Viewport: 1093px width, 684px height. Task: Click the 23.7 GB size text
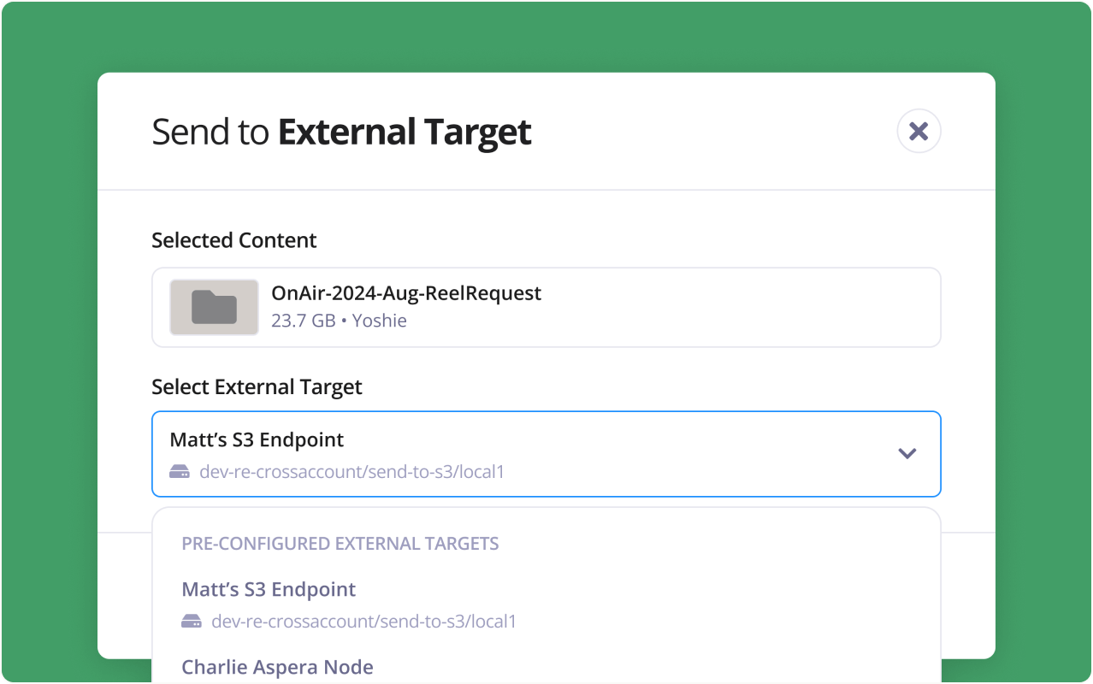tap(303, 321)
